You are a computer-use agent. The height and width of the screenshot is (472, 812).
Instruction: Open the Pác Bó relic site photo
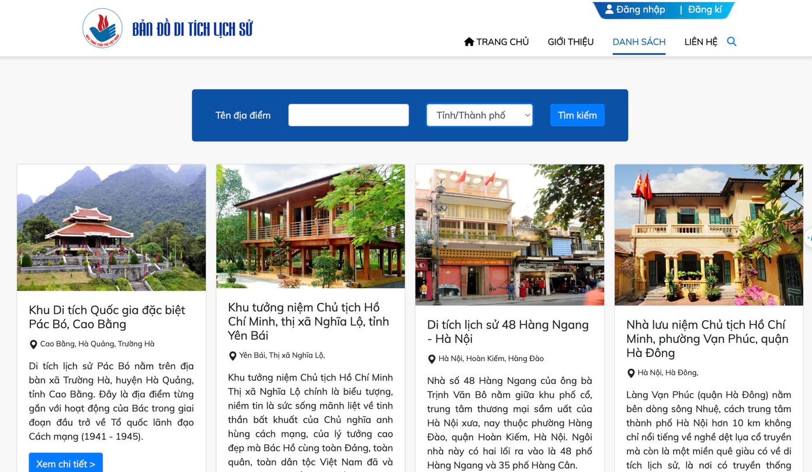(x=112, y=228)
